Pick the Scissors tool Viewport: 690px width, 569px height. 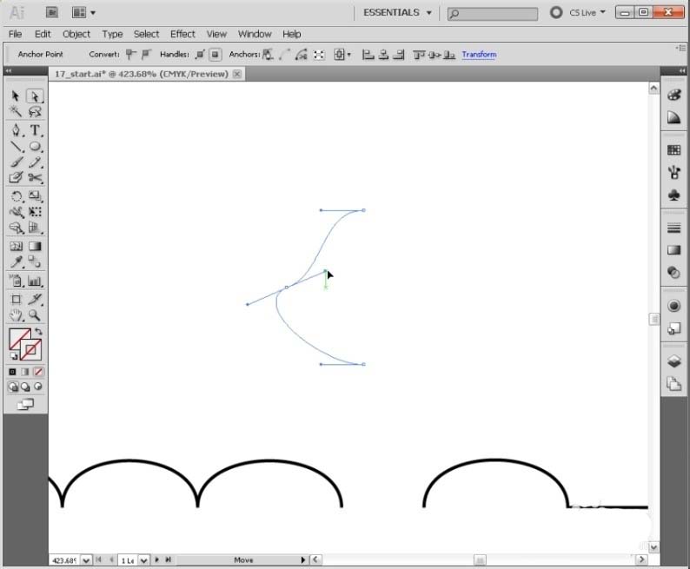coord(35,178)
